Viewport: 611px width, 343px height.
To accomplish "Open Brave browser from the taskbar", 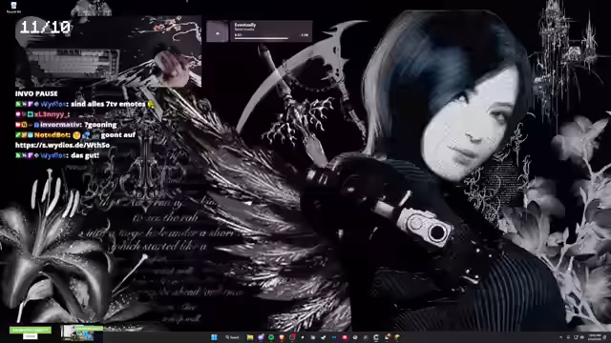I will [x=282, y=337].
